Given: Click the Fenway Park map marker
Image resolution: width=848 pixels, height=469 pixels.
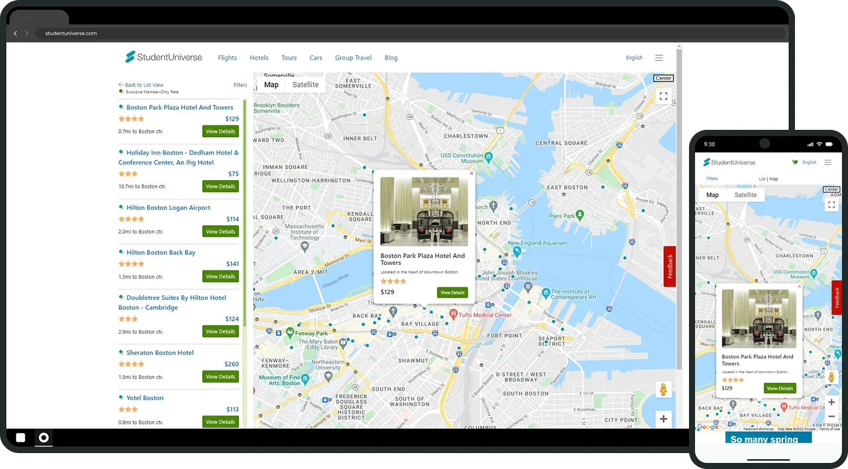Looking at the screenshot, I should click(290, 331).
